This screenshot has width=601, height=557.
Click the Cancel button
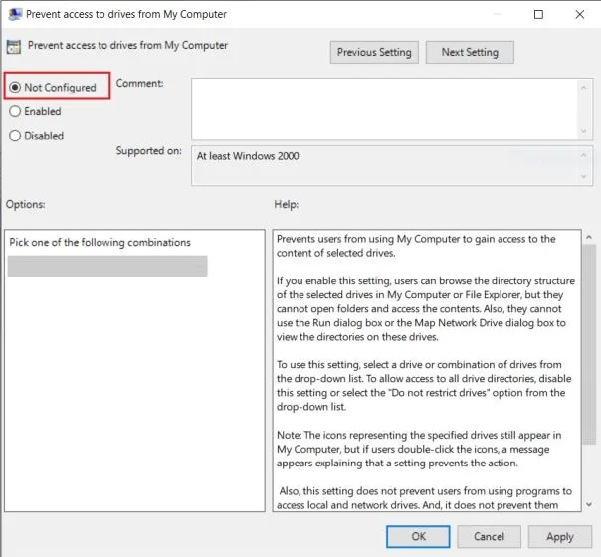[489, 536]
